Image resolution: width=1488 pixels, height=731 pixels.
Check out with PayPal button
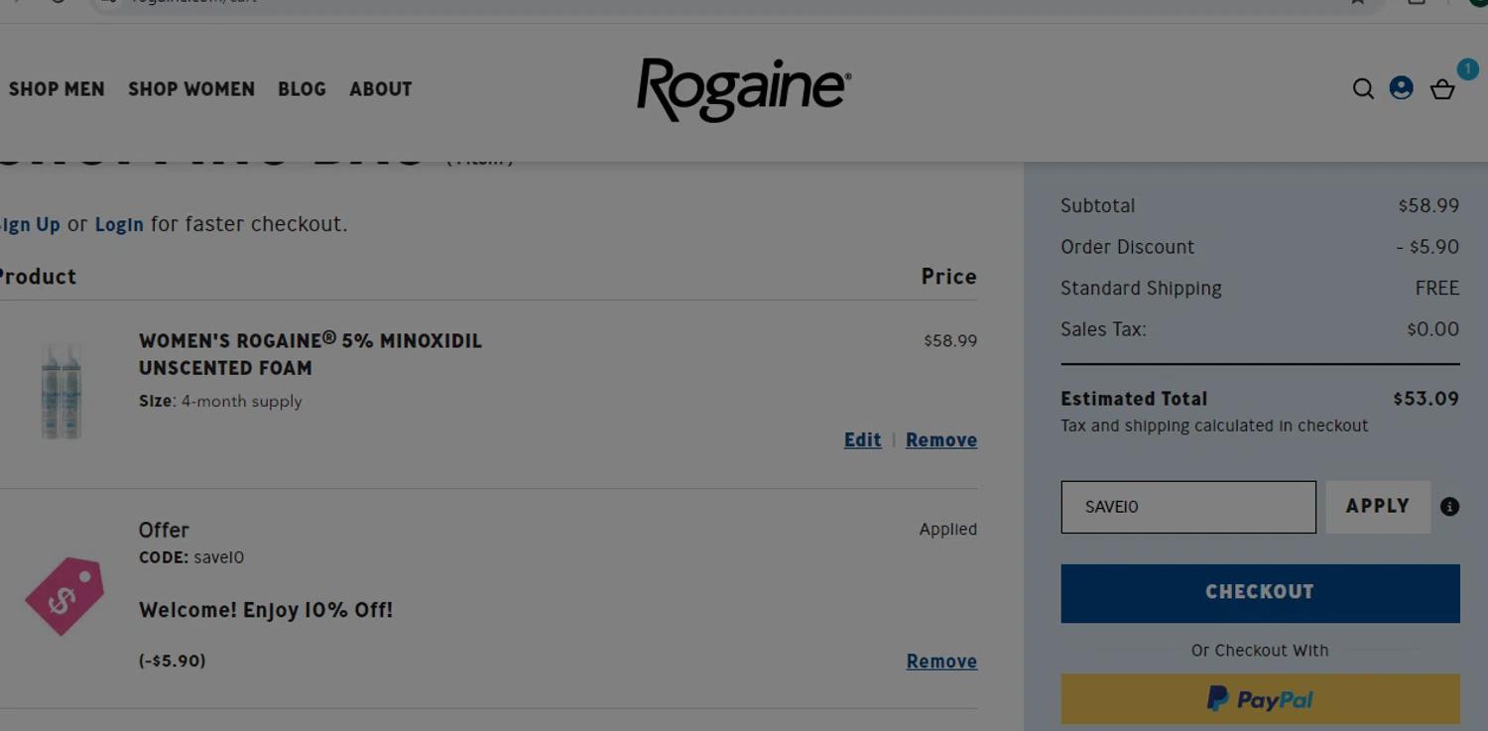tap(1260, 699)
